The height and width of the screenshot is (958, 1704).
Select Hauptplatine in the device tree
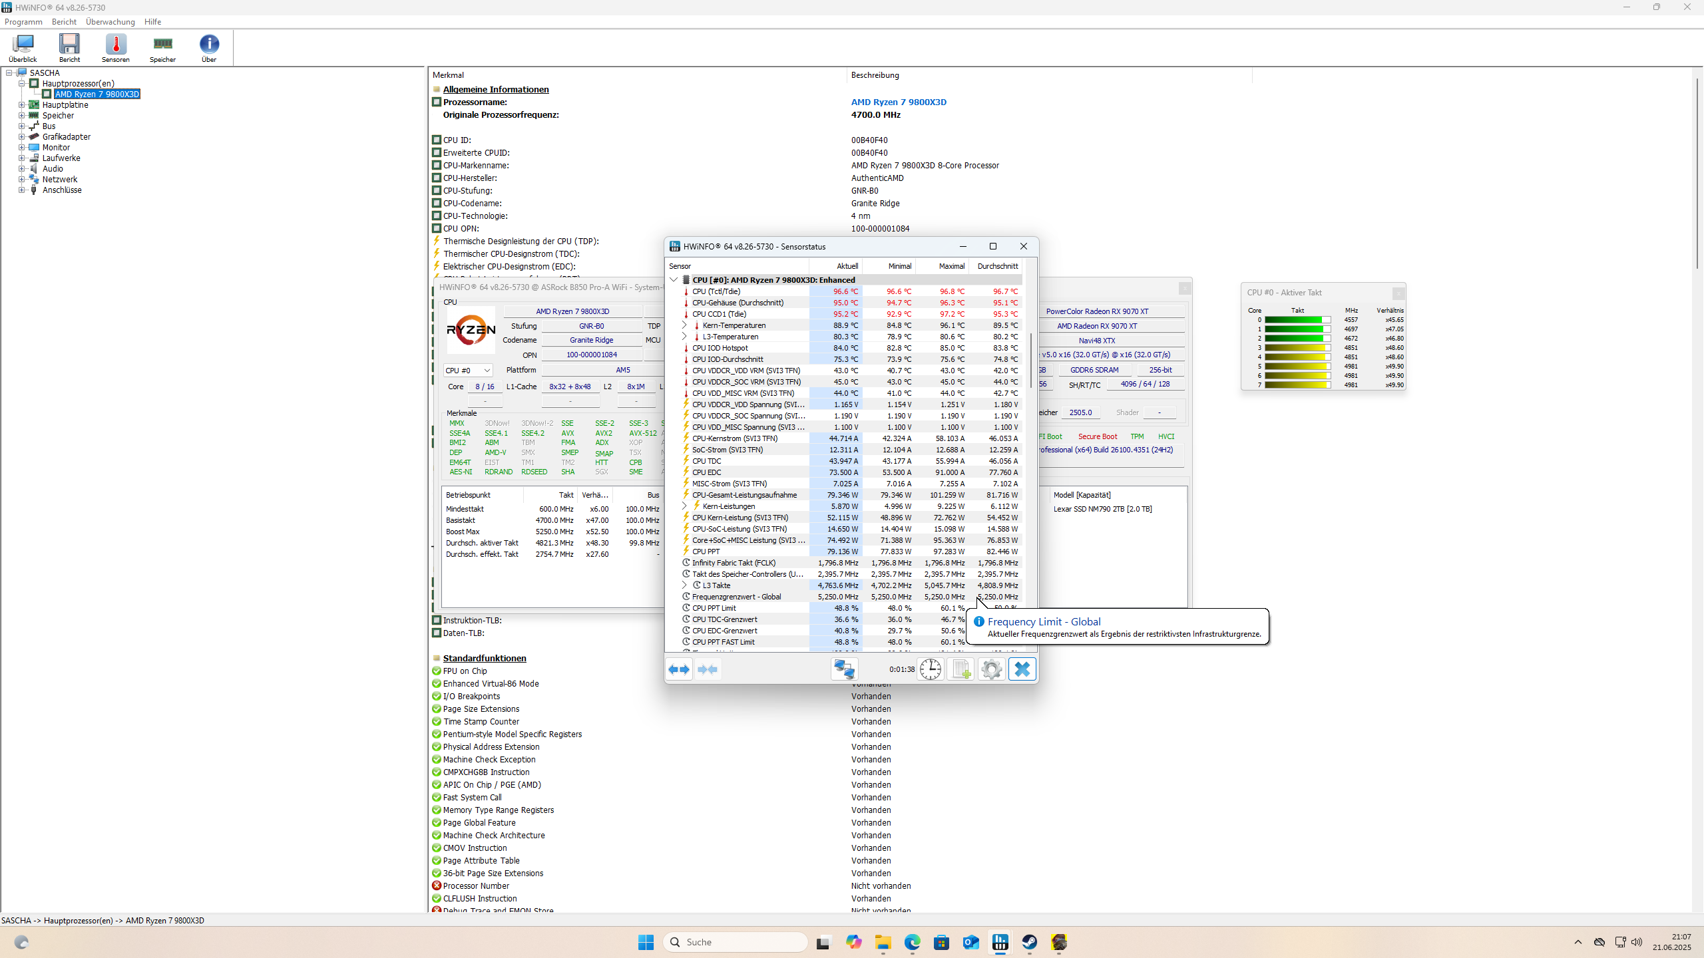pyautogui.click(x=65, y=105)
